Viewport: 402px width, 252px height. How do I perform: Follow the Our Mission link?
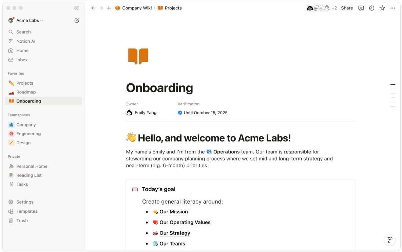pos(173,212)
